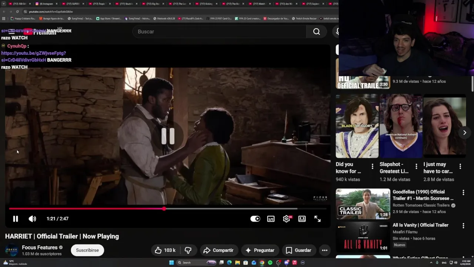Screen dimensions: 474x267
Task: Open the taskbar clock showing 4:42 AM
Action: tap(465, 263)
